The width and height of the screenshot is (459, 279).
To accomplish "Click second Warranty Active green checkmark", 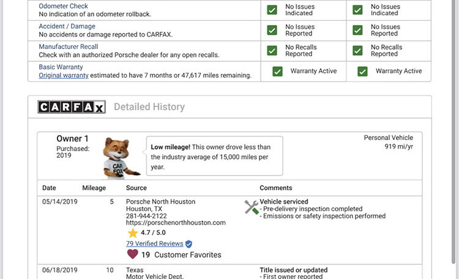I will pos(363,71).
